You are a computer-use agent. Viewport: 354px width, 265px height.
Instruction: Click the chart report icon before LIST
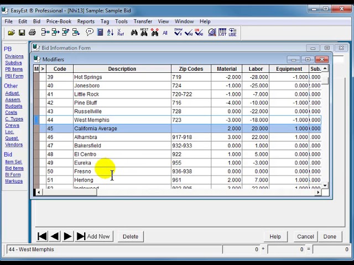tap(212, 33)
